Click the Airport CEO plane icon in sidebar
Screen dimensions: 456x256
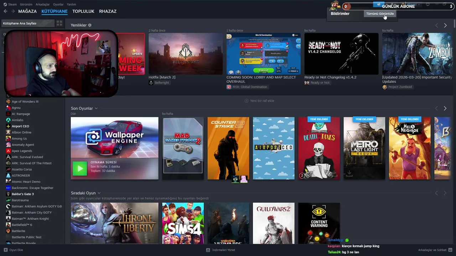(8, 126)
